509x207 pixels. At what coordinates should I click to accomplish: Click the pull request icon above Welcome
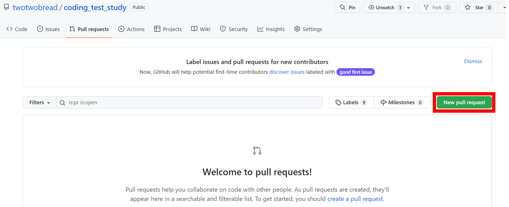257,150
